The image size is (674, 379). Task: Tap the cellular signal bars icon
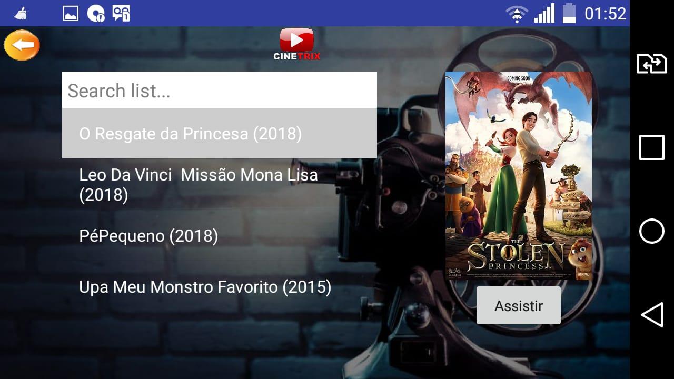click(544, 13)
